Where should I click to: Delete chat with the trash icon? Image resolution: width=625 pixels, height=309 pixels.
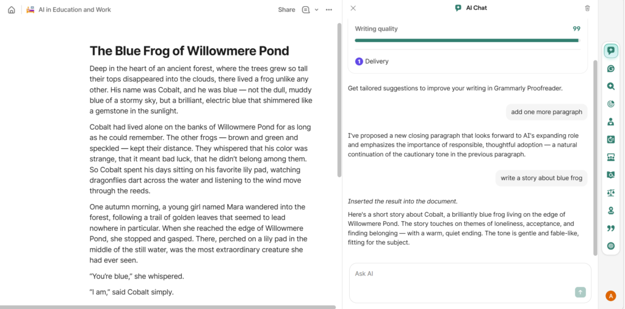point(587,9)
